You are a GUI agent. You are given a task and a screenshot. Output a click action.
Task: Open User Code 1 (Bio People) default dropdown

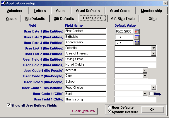click(x=145, y=70)
